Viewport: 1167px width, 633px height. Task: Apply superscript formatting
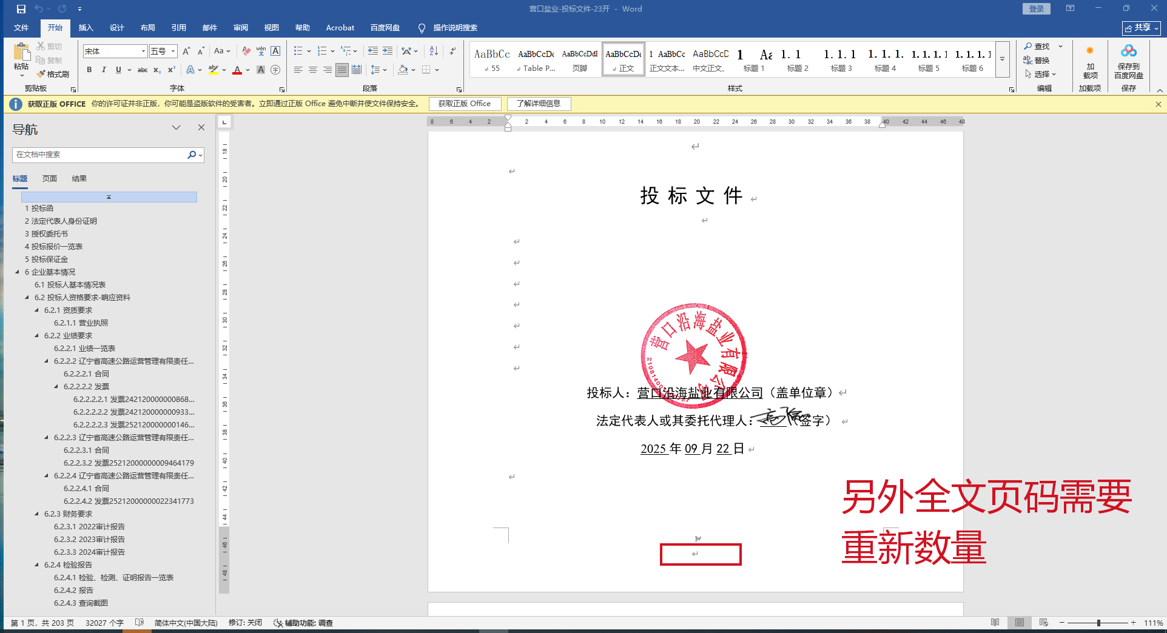coord(172,70)
